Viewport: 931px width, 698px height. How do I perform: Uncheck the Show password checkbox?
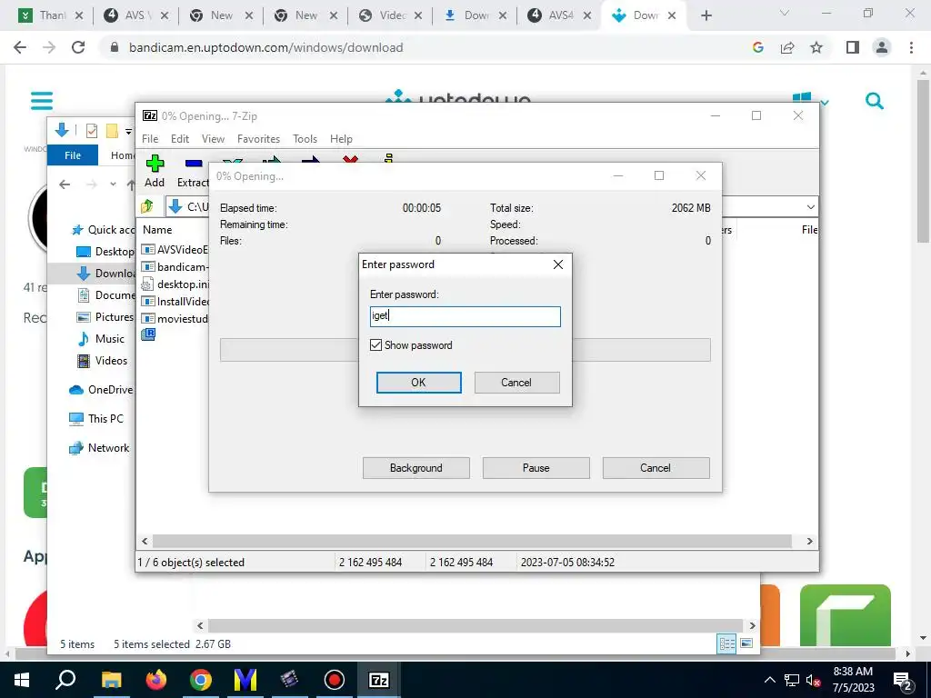(x=375, y=344)
